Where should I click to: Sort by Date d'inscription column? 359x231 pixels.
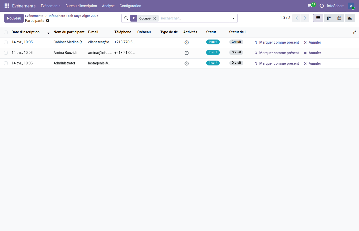click(26, 32)
